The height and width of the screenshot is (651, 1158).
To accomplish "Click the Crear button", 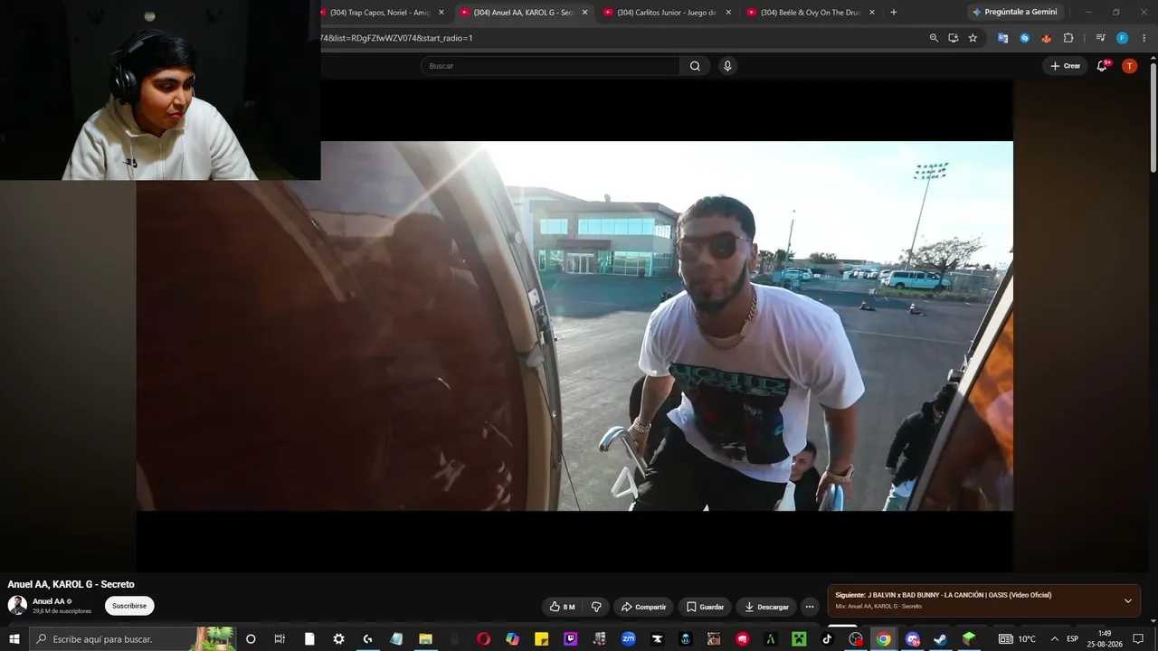I will coord(1065,66).
